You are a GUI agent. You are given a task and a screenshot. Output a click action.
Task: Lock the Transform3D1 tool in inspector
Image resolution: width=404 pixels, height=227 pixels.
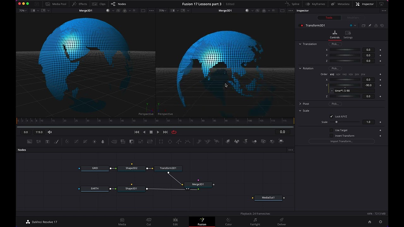(376, 26)
